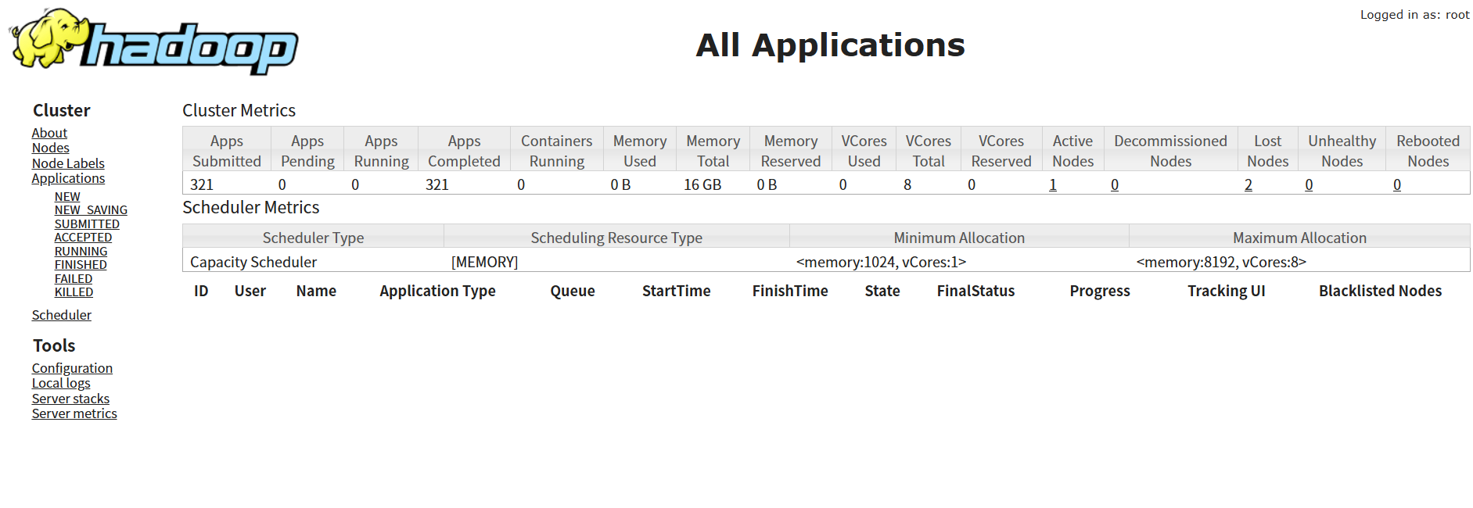Open Server metrics link
The width and height of the screenshot is (1473, 508).
click(74, 413)
